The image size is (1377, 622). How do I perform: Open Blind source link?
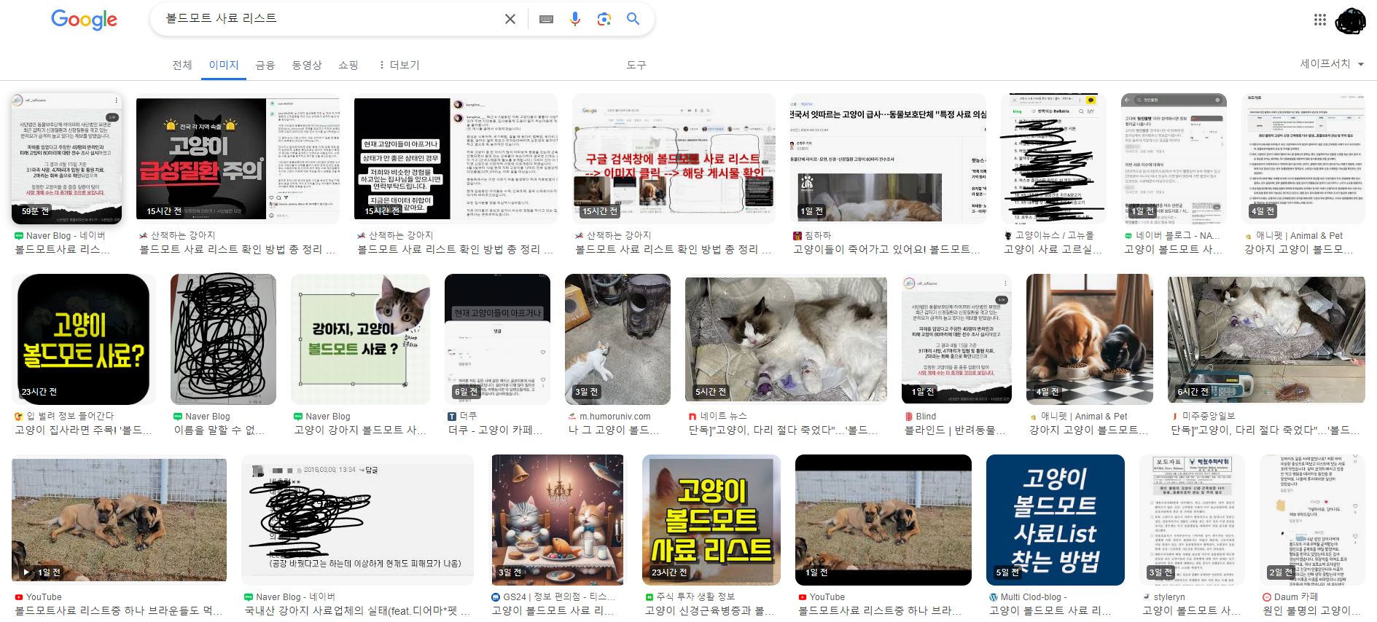tap(921, 417)
